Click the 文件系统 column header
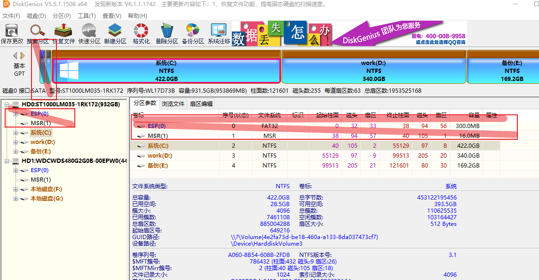The image size is (539, 280). [269, 115]
